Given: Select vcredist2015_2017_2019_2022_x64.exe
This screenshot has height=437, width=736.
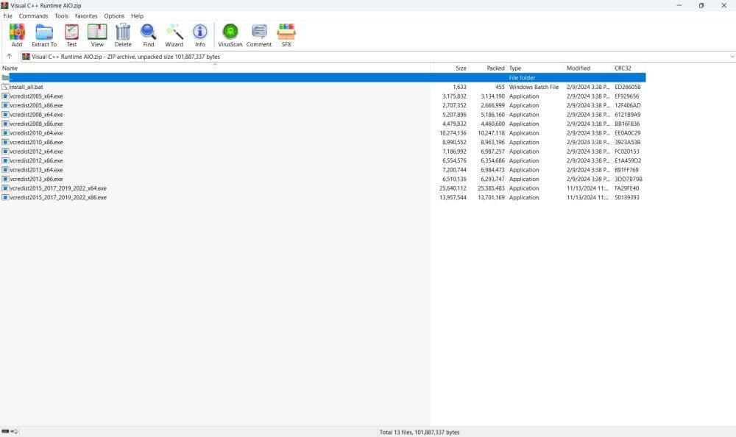Looking at the screenshot, I should click(x=58, y=188).
